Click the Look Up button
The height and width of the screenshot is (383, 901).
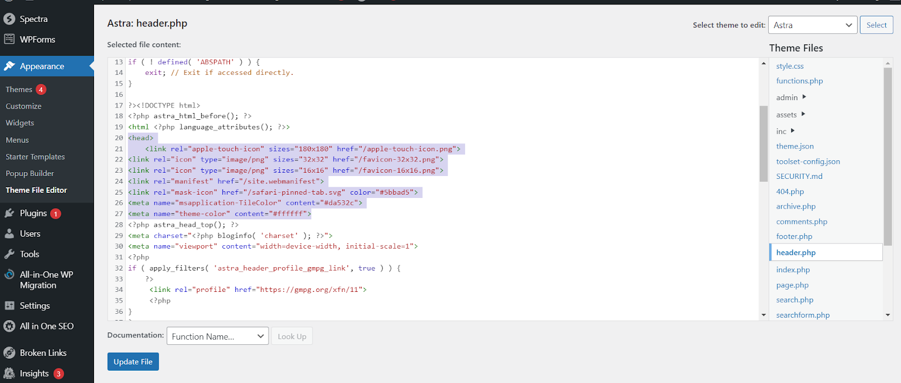[292, 336]
